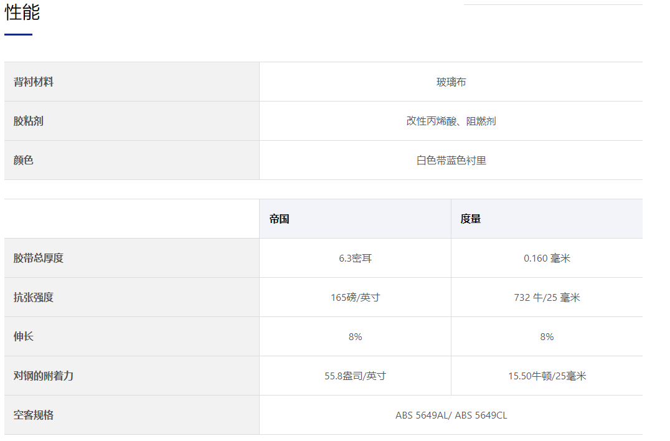Select the 颜色 row label

(24, 161)
